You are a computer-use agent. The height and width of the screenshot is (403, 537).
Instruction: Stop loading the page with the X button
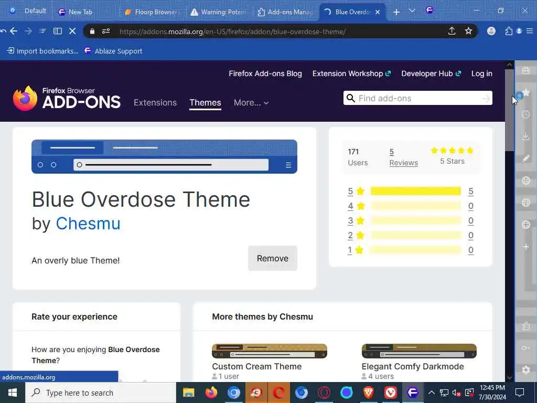(72, 31)
